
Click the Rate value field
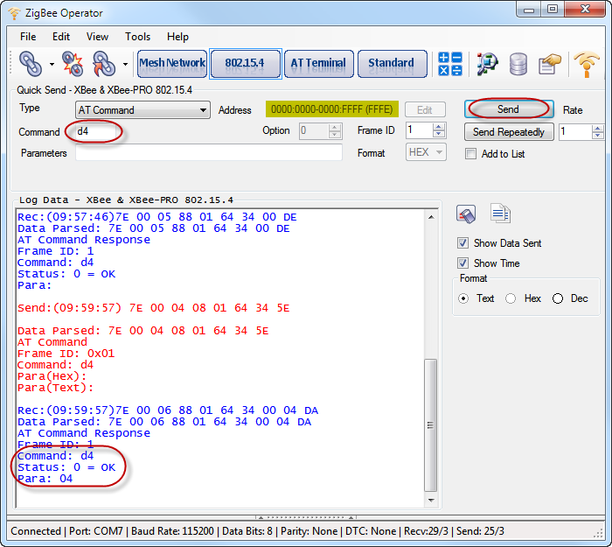tap(575, 132)
